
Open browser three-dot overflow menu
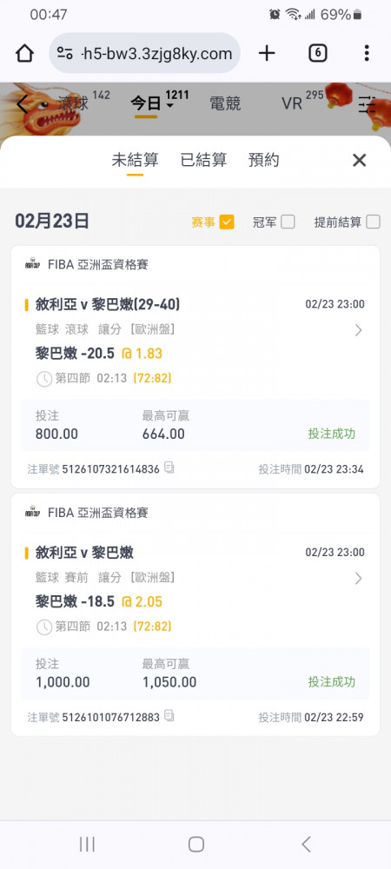(367, 53)
